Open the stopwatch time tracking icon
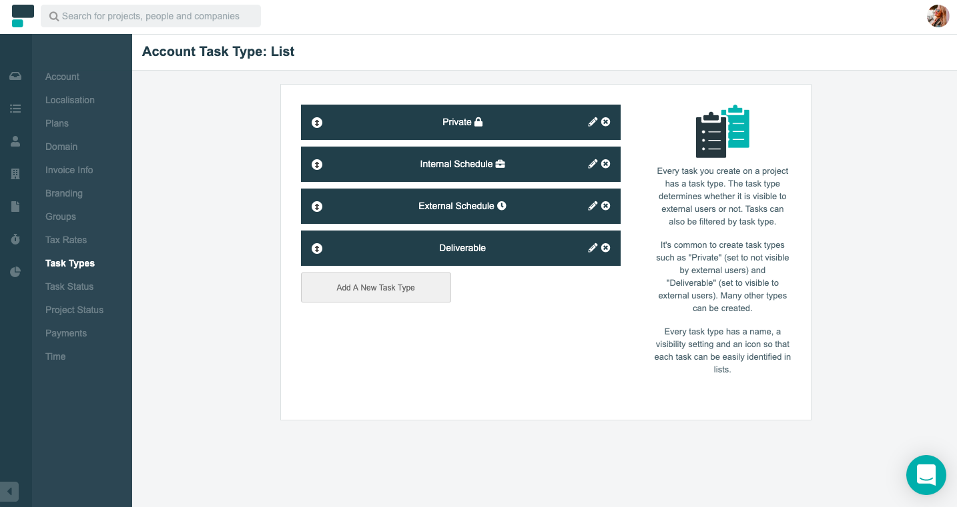Screen dimensions: 957x507 (15, 239)
